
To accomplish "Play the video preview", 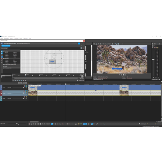I will coord(119,75).
